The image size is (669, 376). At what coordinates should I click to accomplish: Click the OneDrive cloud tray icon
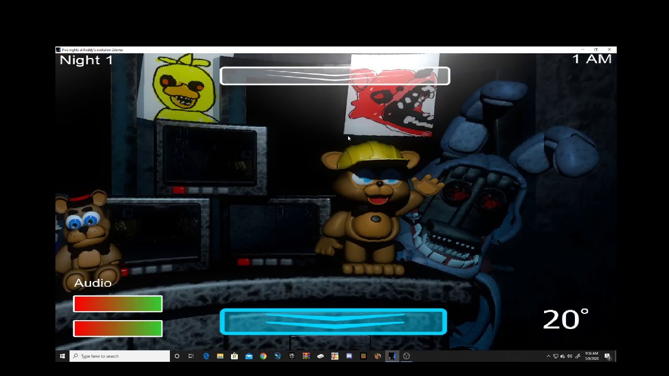[x=562, y=356]
